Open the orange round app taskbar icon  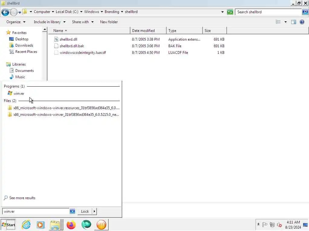(x=101, y=225)
